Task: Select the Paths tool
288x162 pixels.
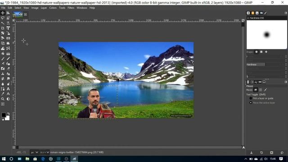Action: [3, 89]
